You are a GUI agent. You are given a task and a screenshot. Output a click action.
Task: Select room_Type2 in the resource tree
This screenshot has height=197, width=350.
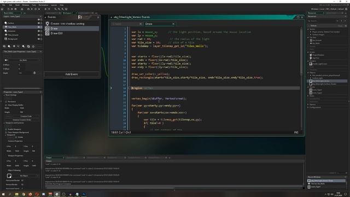(x=317, y=92)
